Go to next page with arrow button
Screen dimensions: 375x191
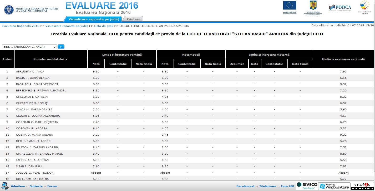[61, 47]
